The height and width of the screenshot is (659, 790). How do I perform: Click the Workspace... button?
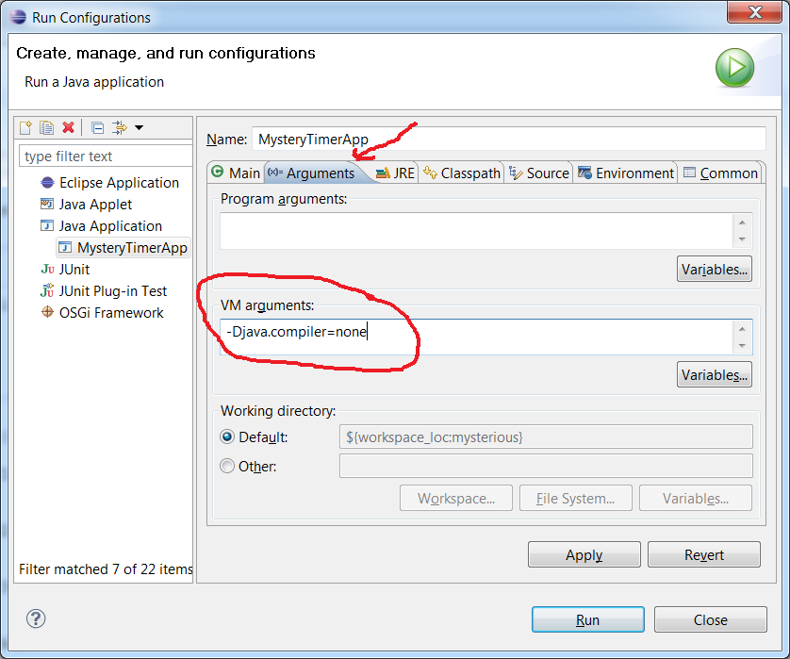click(x=456, y=499)
